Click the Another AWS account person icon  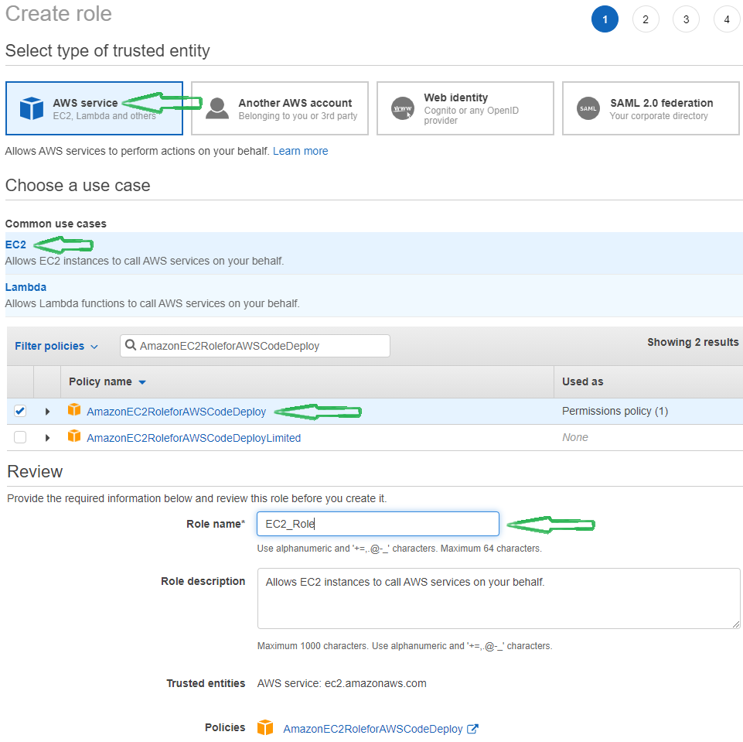tap(217, 108)
